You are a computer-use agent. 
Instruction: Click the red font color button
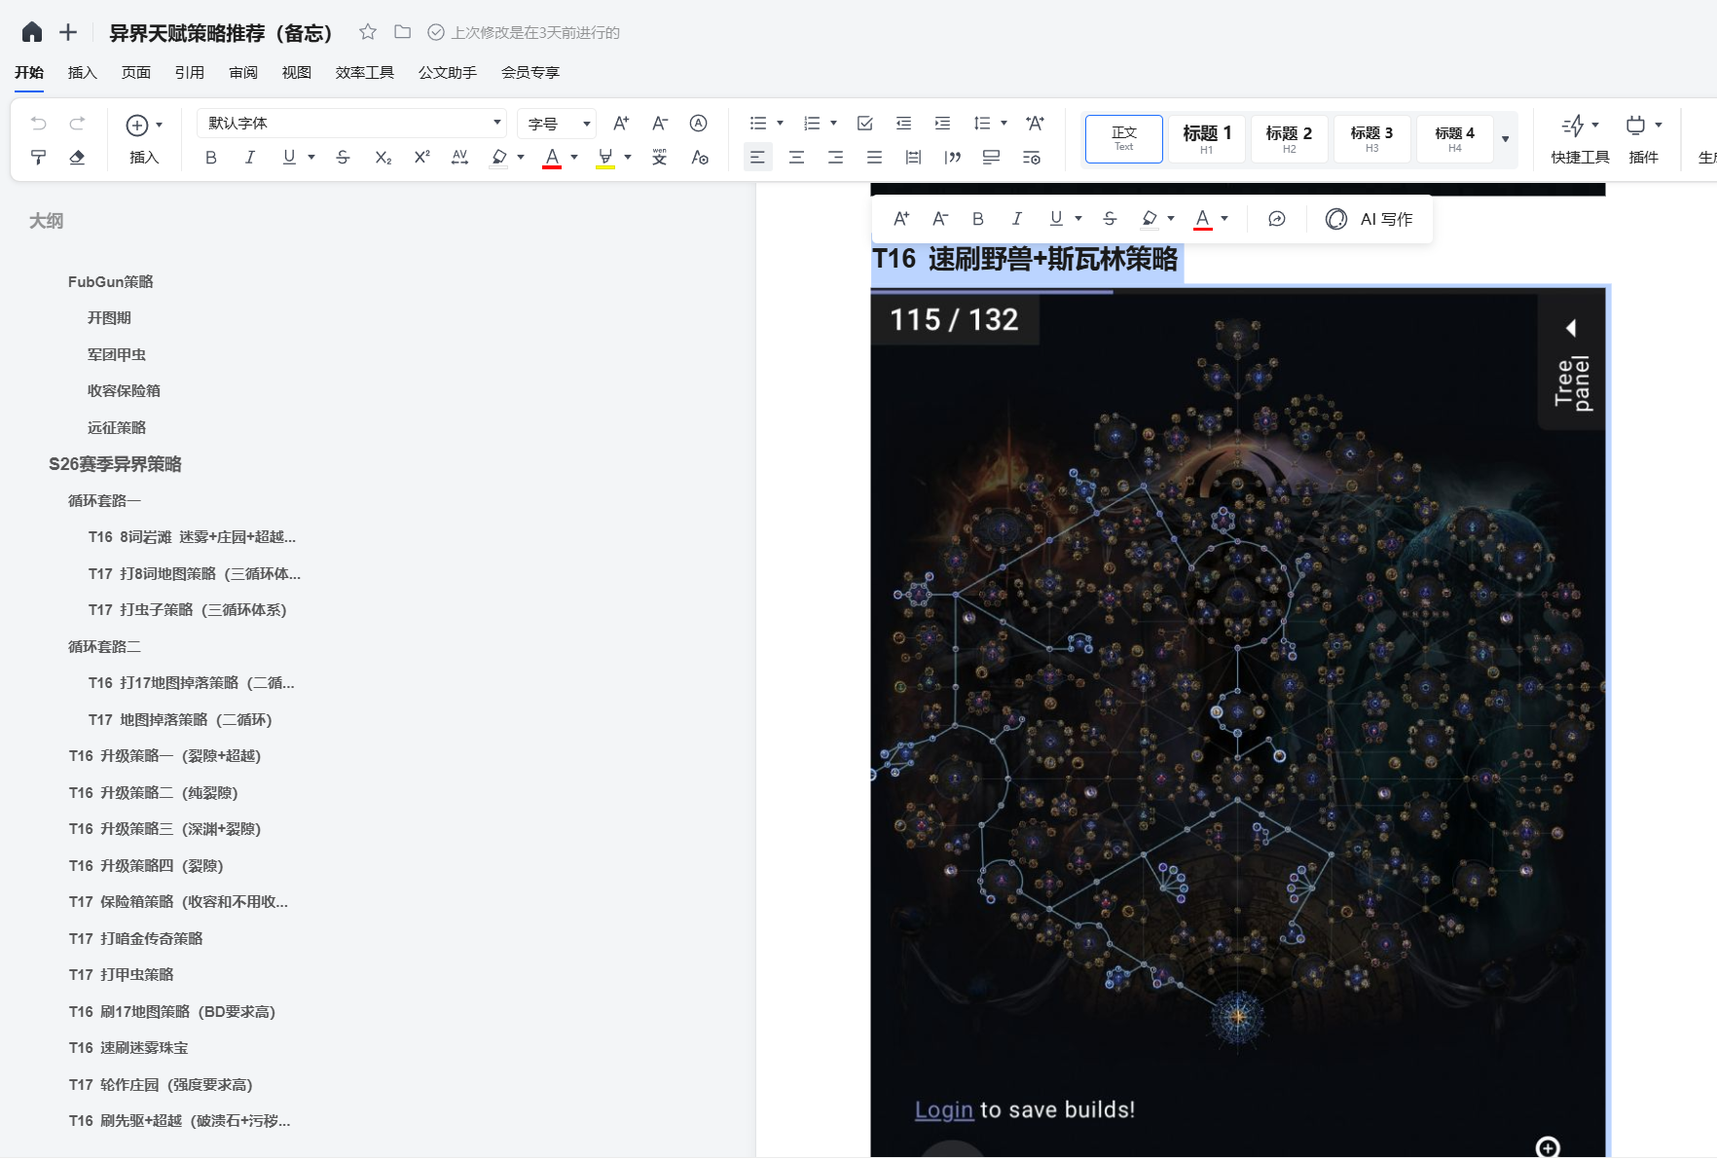552,158
